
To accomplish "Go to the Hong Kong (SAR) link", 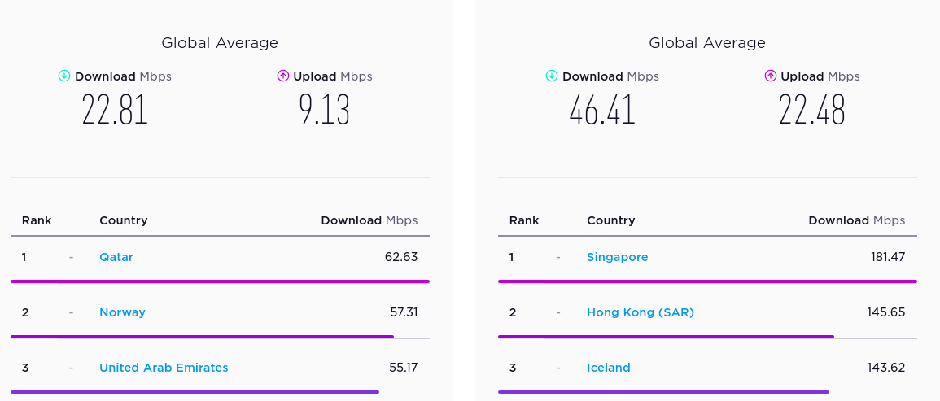I will pos(640,312).
